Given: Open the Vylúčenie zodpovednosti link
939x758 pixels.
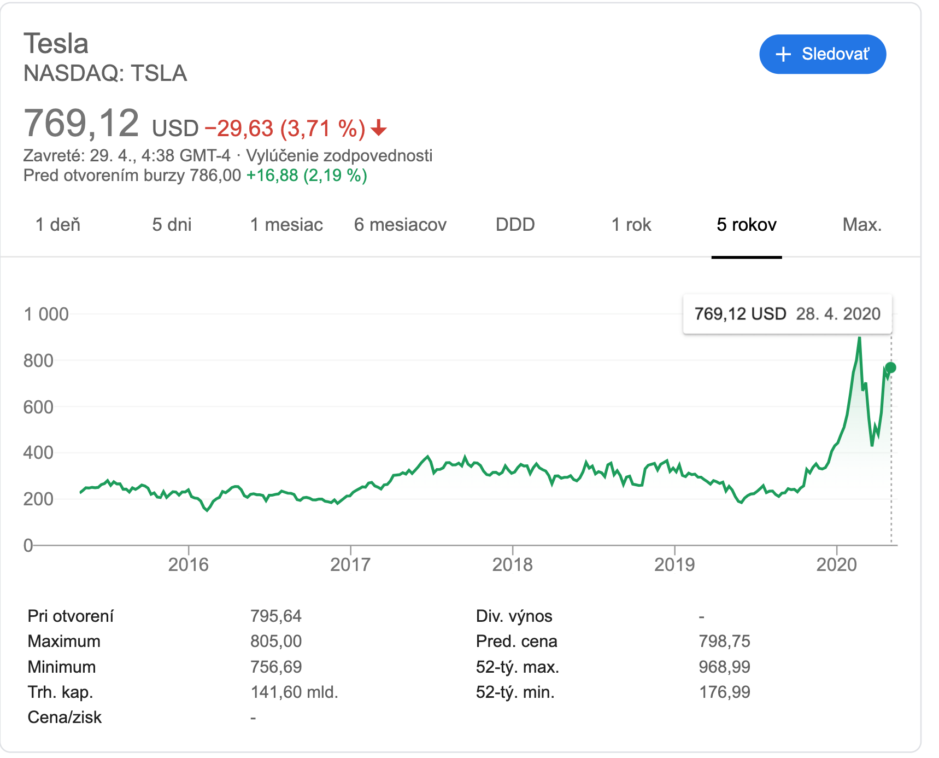Looking at the screenshot, I should [339, 156].
